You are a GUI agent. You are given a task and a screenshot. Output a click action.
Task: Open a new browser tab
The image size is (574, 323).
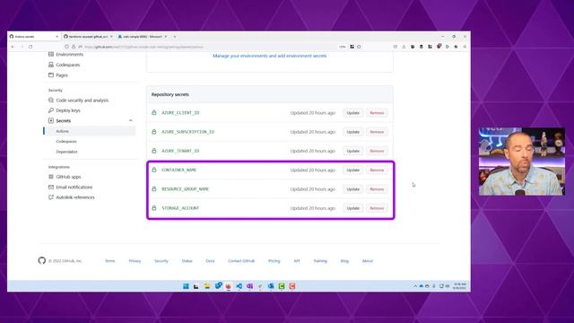click(x=175, y=37)
